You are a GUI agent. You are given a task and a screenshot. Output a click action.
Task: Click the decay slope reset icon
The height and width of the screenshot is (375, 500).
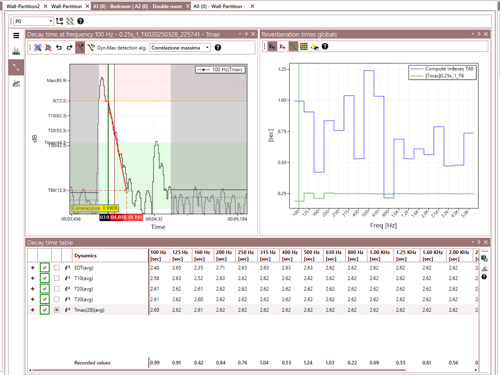91,47
